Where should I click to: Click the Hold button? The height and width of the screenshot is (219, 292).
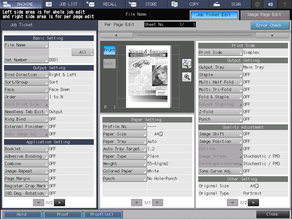click(x=23, y=214)
